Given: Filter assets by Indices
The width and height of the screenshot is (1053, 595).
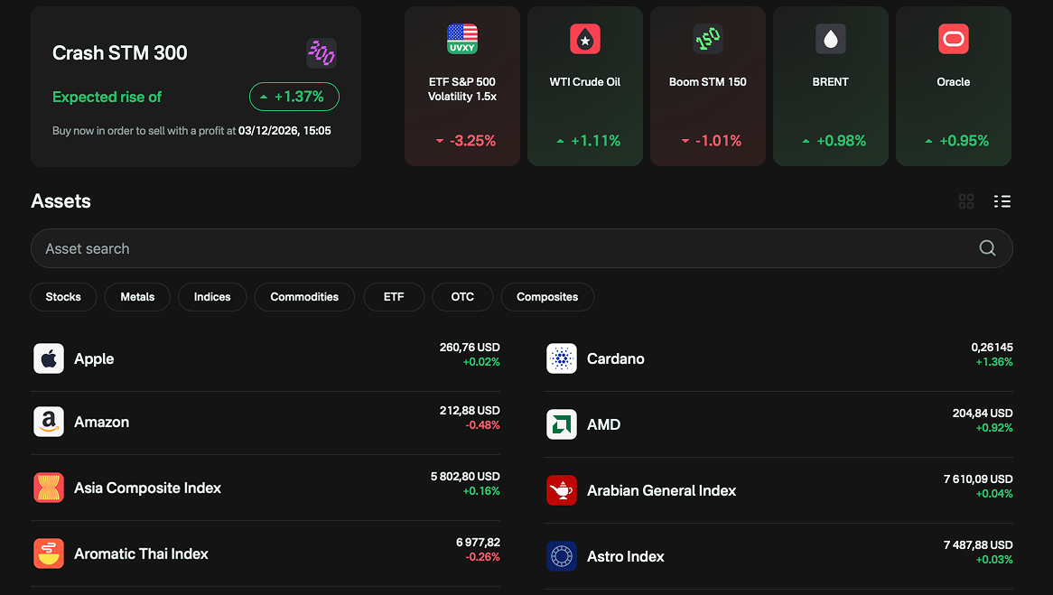Looking at the screenshot, I should 212,297.
